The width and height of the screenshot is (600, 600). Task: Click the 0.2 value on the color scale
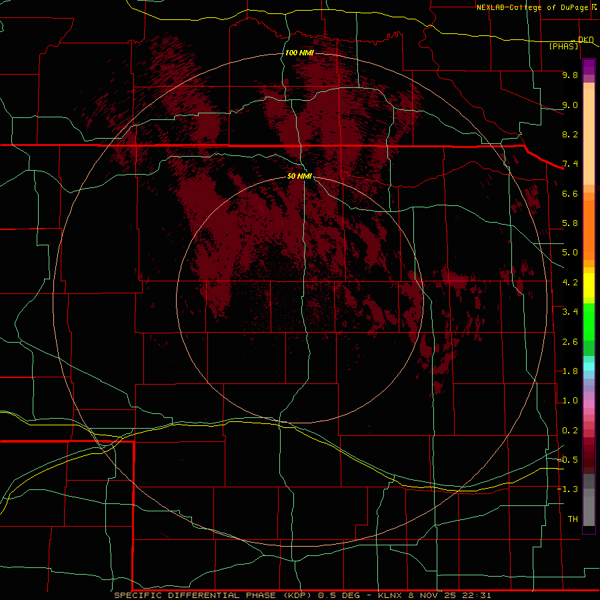point(570,431)
